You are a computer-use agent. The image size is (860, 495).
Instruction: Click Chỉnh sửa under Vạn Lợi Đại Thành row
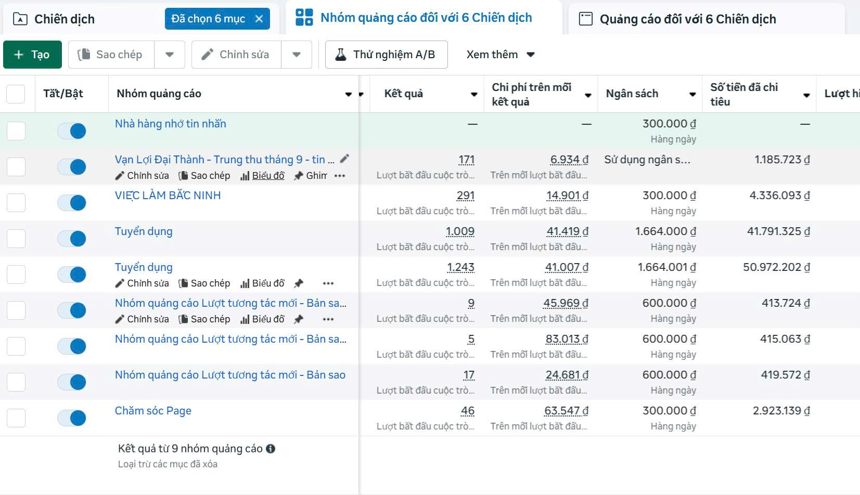(x=142, y=176)
